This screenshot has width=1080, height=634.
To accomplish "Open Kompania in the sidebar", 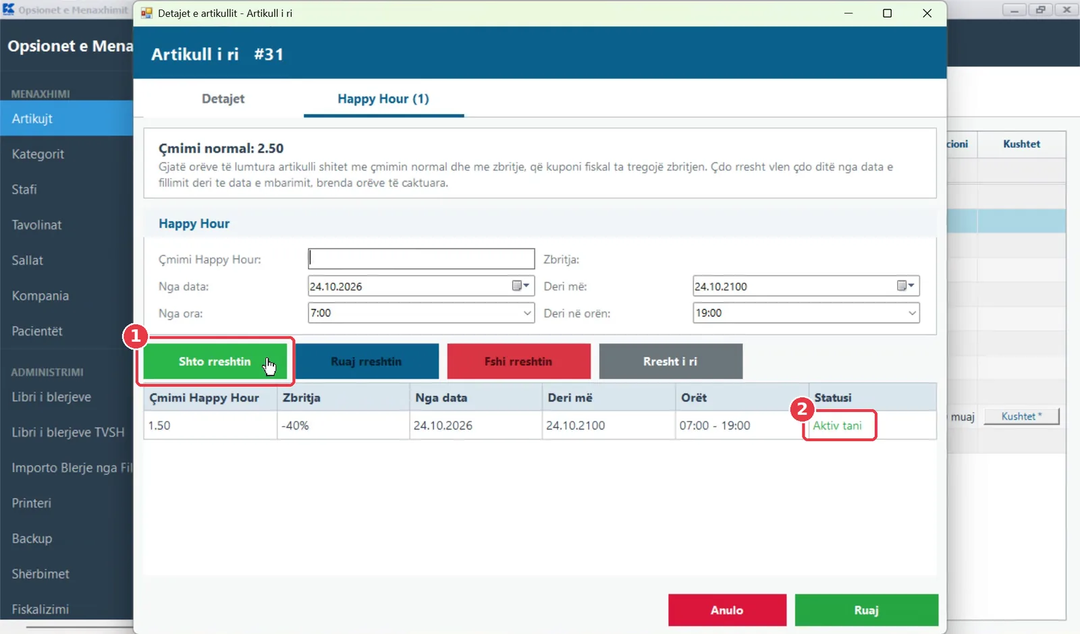I will (67, 295).
